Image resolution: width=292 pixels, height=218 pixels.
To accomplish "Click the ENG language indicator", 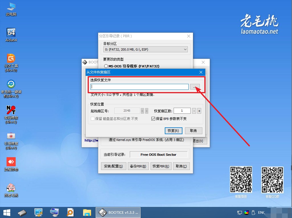I will click(x=262, y=212).
